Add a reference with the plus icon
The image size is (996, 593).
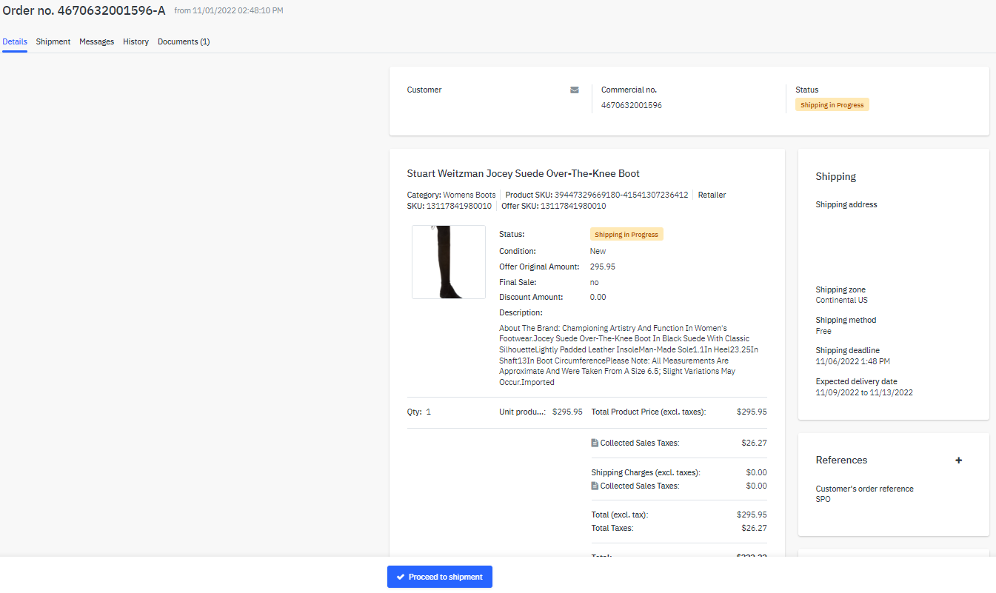959,460
